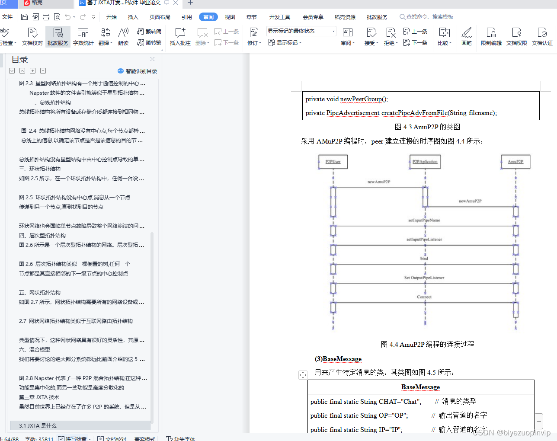Screen dimensions: 557x441
Task: Switch to 稻壳 window tab
Action: tap(45, 4)
